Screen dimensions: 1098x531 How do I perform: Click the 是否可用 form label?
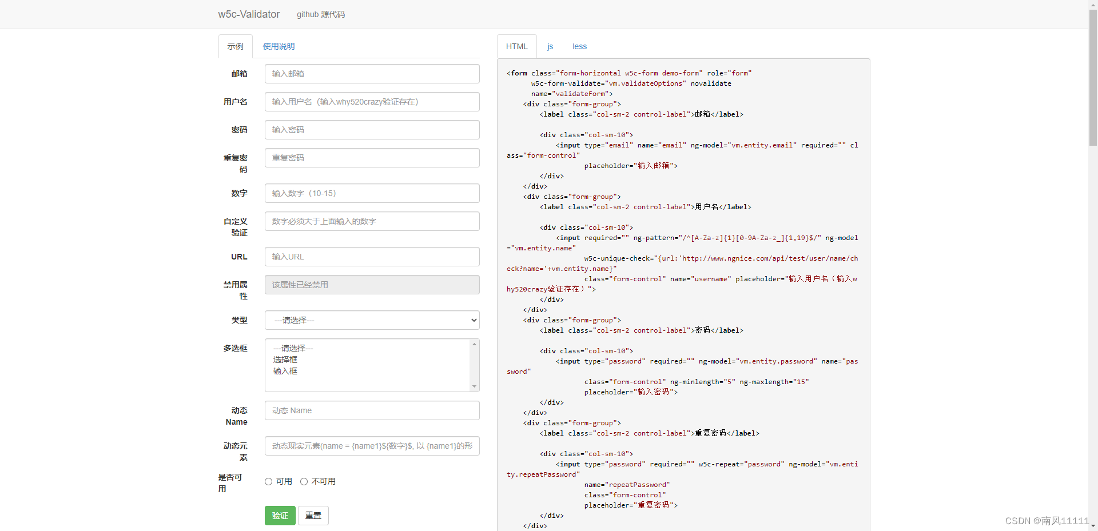click(230, 483)
